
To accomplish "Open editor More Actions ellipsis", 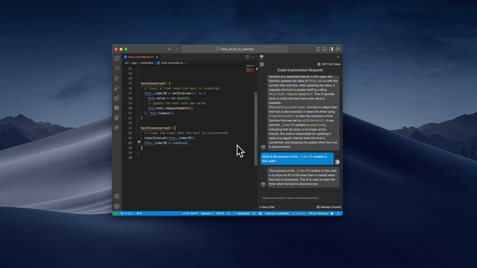I will click(x=252, y=57).
